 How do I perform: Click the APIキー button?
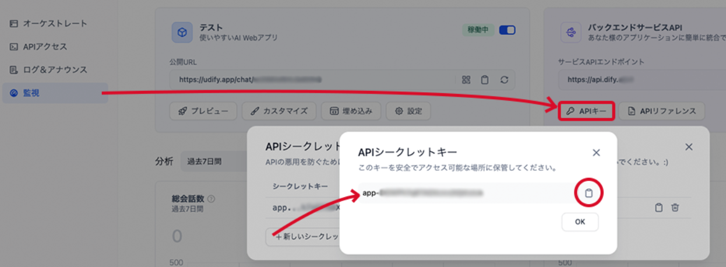tap(587, 111)
